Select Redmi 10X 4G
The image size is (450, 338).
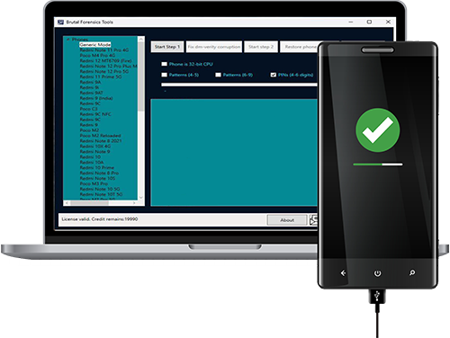[95, 147]
